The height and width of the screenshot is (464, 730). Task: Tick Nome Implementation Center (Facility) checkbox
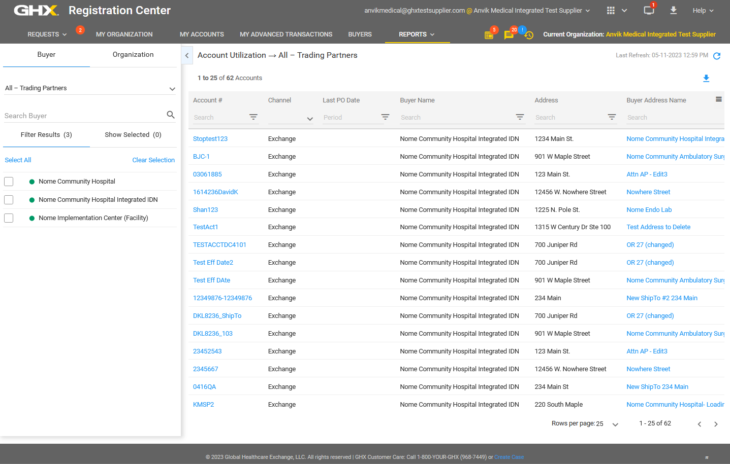click(x=9, y=218)
